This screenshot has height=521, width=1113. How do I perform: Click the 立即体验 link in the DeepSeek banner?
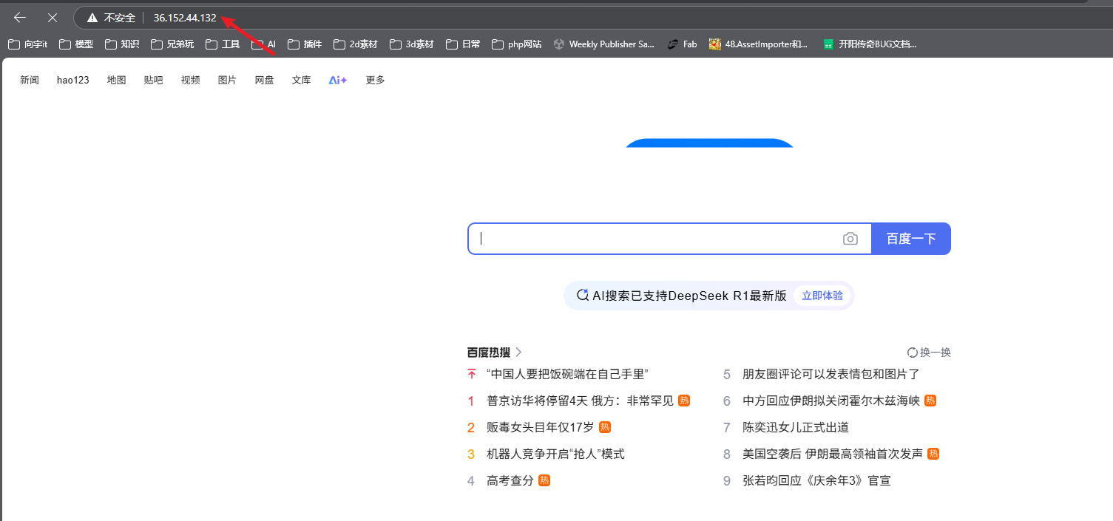tap(822, 294)
